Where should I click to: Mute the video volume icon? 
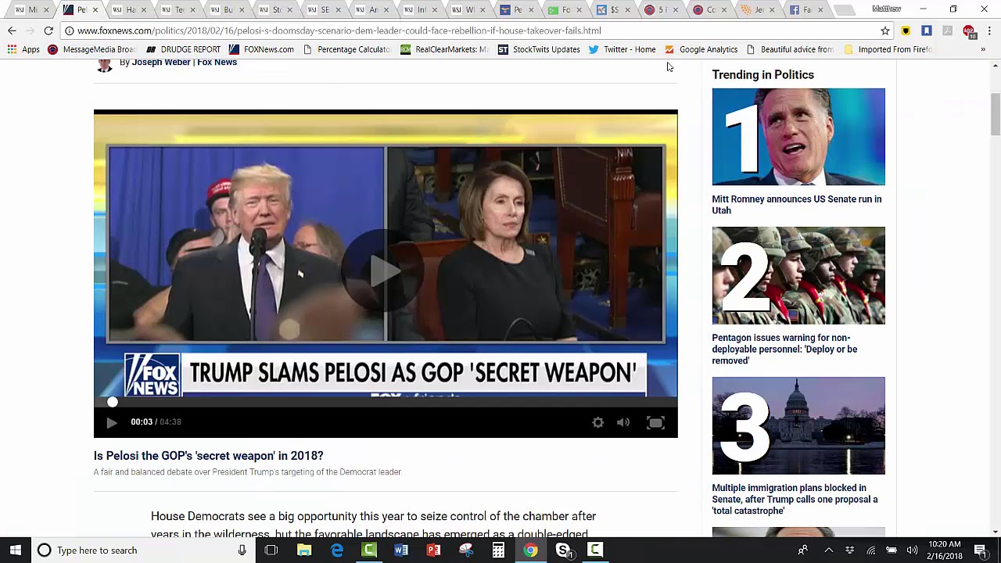(623, 422)
